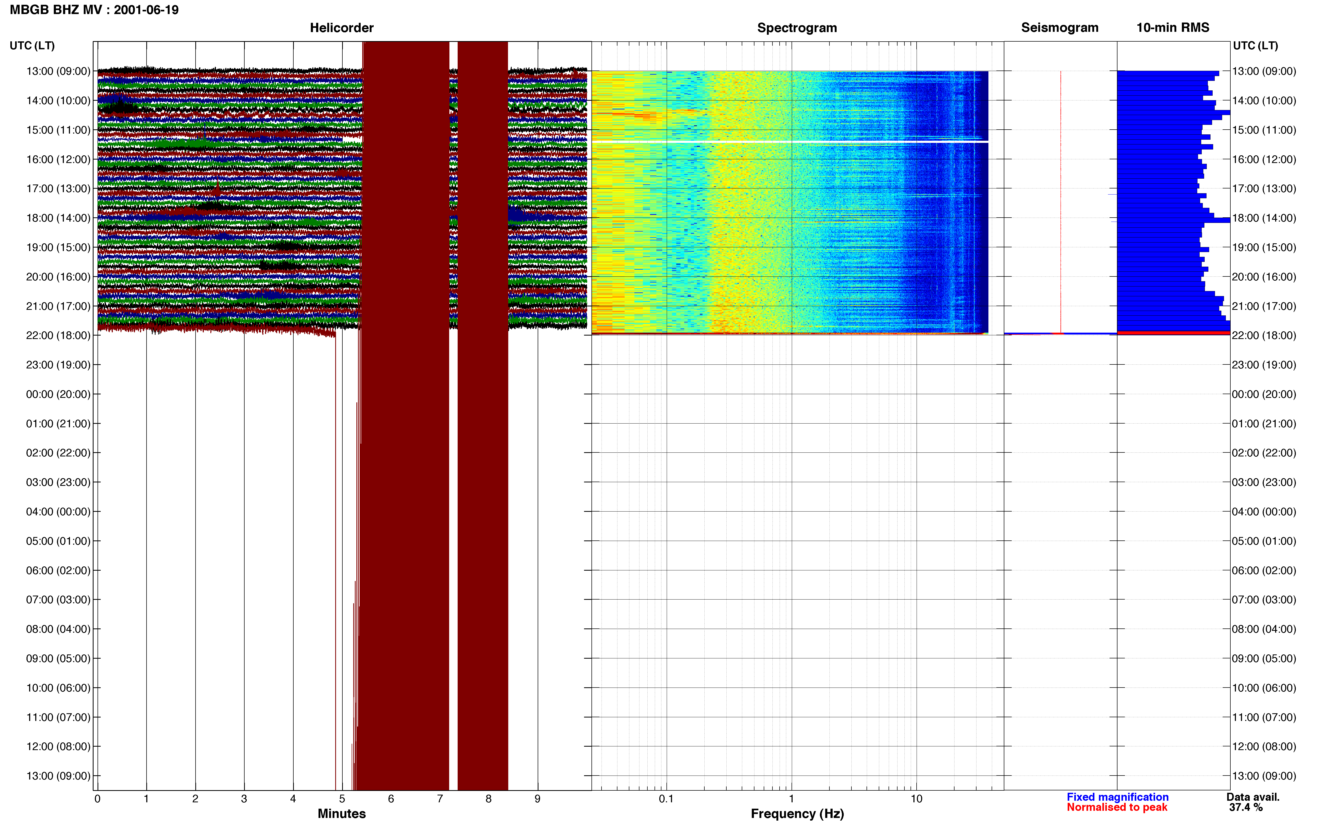The width and height of the screenshot is (1330, 832).
Task: Select '00:00 (20:00)' on the left time axis
Action: click(58, 394)
